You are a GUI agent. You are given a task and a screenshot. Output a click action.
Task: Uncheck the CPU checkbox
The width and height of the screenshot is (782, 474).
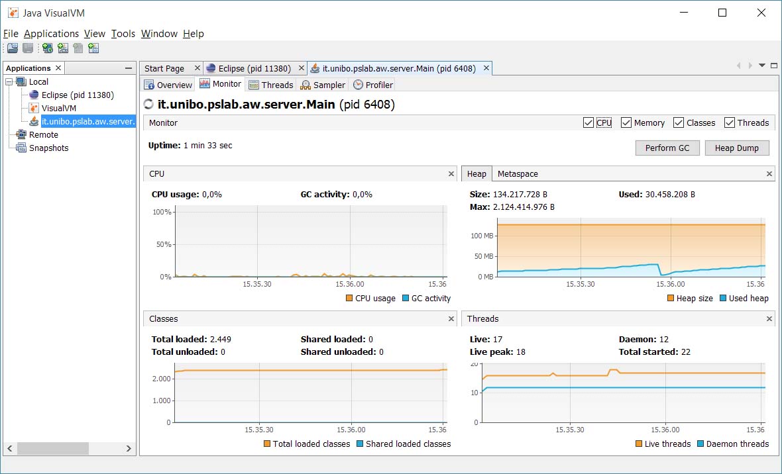588,122
